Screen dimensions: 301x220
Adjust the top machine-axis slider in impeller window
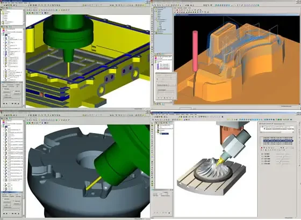283,154
